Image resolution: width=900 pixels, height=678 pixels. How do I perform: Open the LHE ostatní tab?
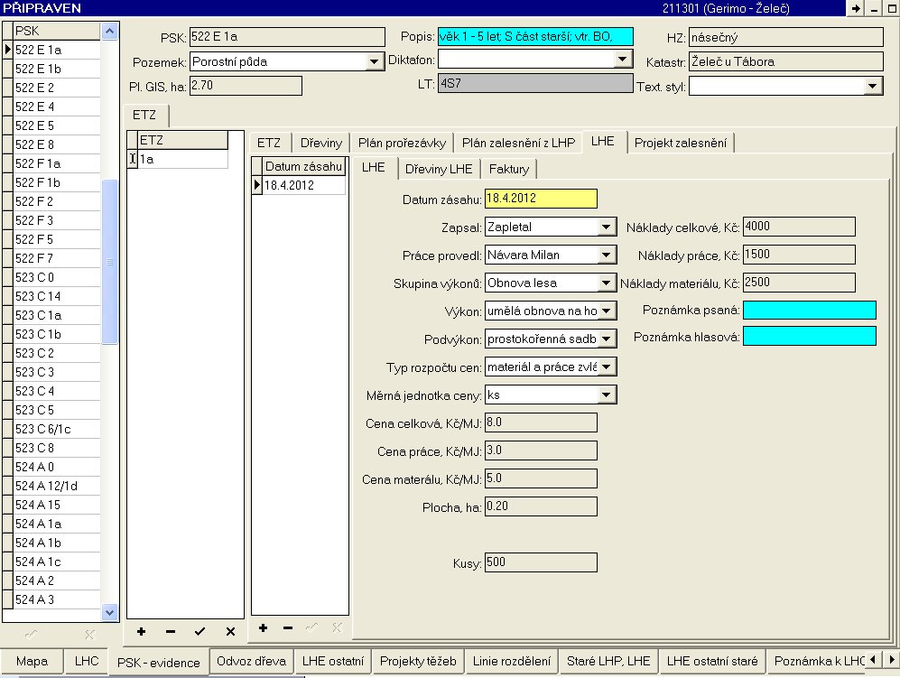(333, 662)
